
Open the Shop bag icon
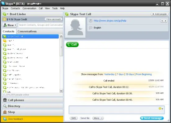pyautogui.click(x=5, y=112)
